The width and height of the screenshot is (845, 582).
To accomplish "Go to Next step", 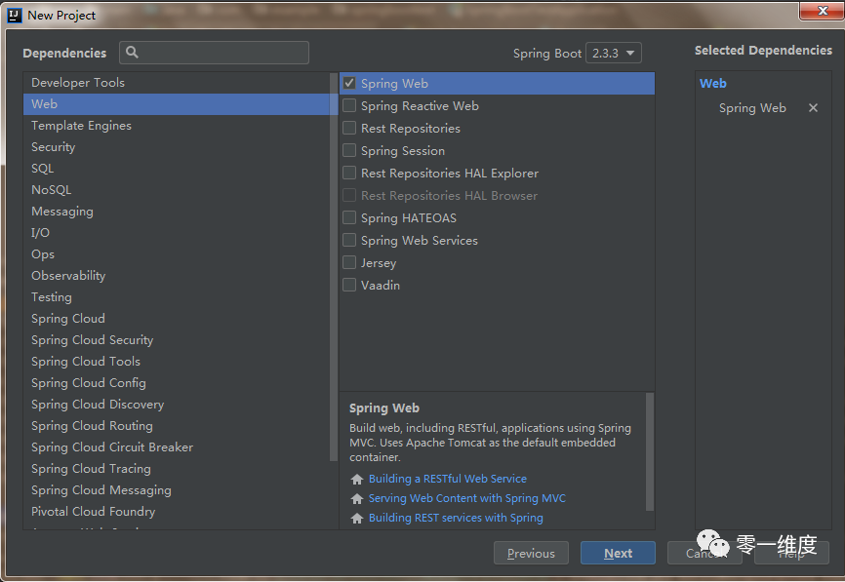I will pos(618,553).
